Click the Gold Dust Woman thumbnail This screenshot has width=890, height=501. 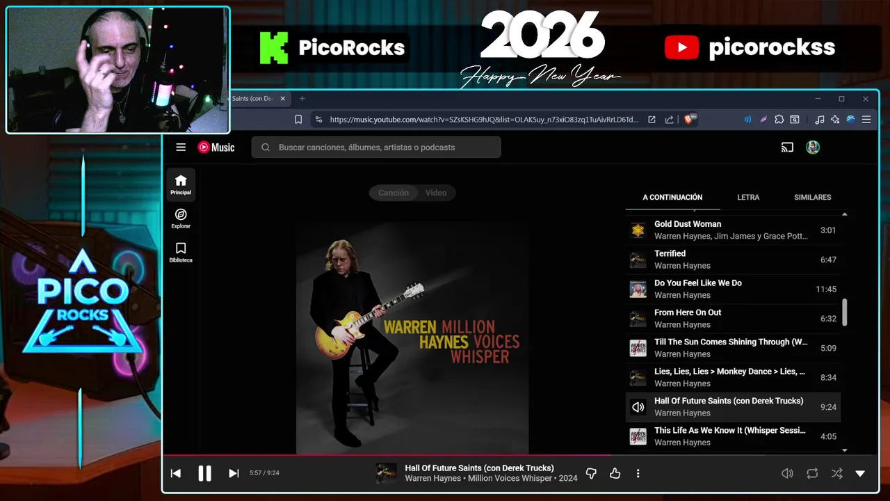tap(638, 230)
